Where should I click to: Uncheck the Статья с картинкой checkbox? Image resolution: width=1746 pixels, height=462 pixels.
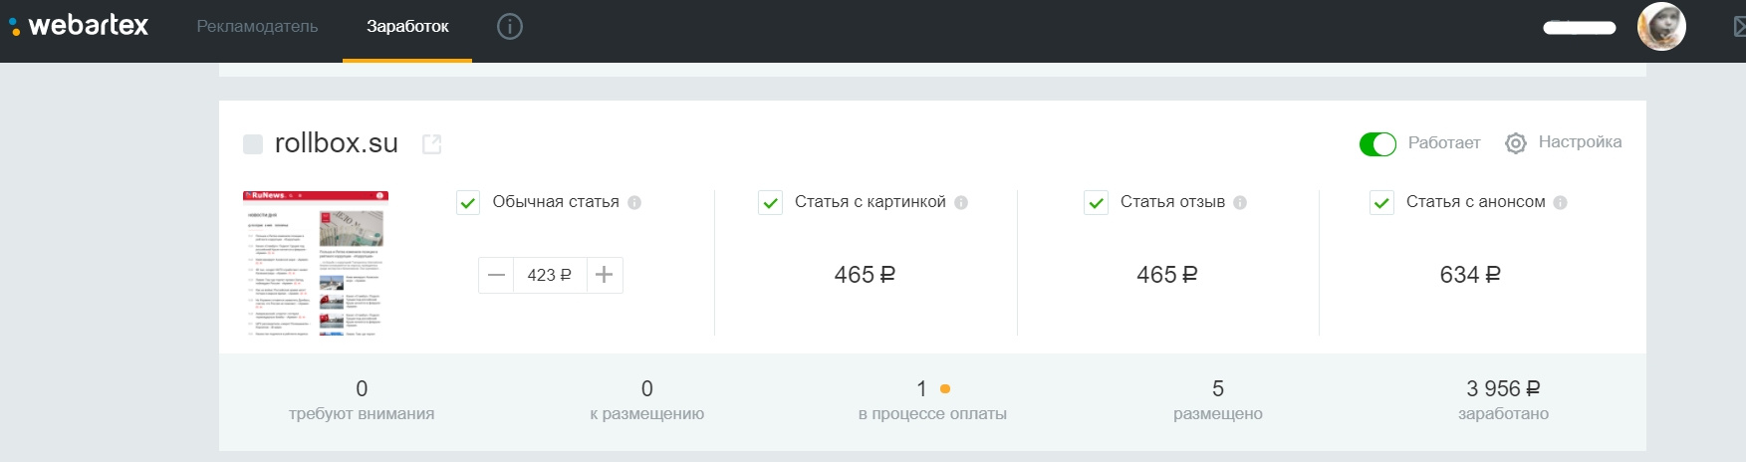(x=770, y=203)
